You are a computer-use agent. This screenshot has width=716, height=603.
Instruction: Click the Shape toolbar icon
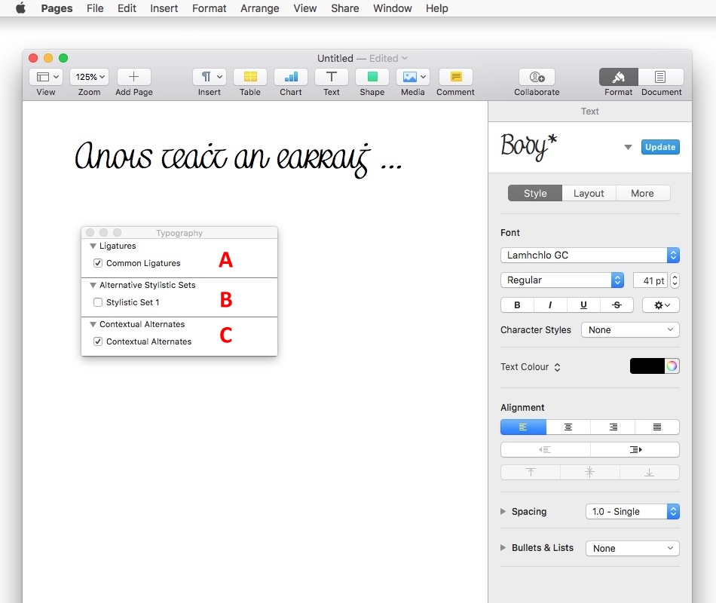(372, 77)
